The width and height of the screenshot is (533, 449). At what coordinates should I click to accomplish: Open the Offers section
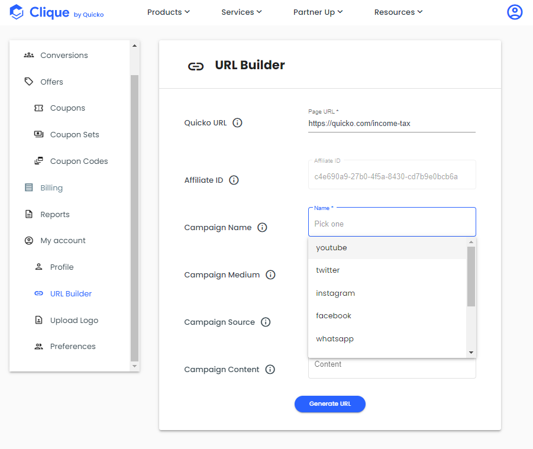click(51, 82)
